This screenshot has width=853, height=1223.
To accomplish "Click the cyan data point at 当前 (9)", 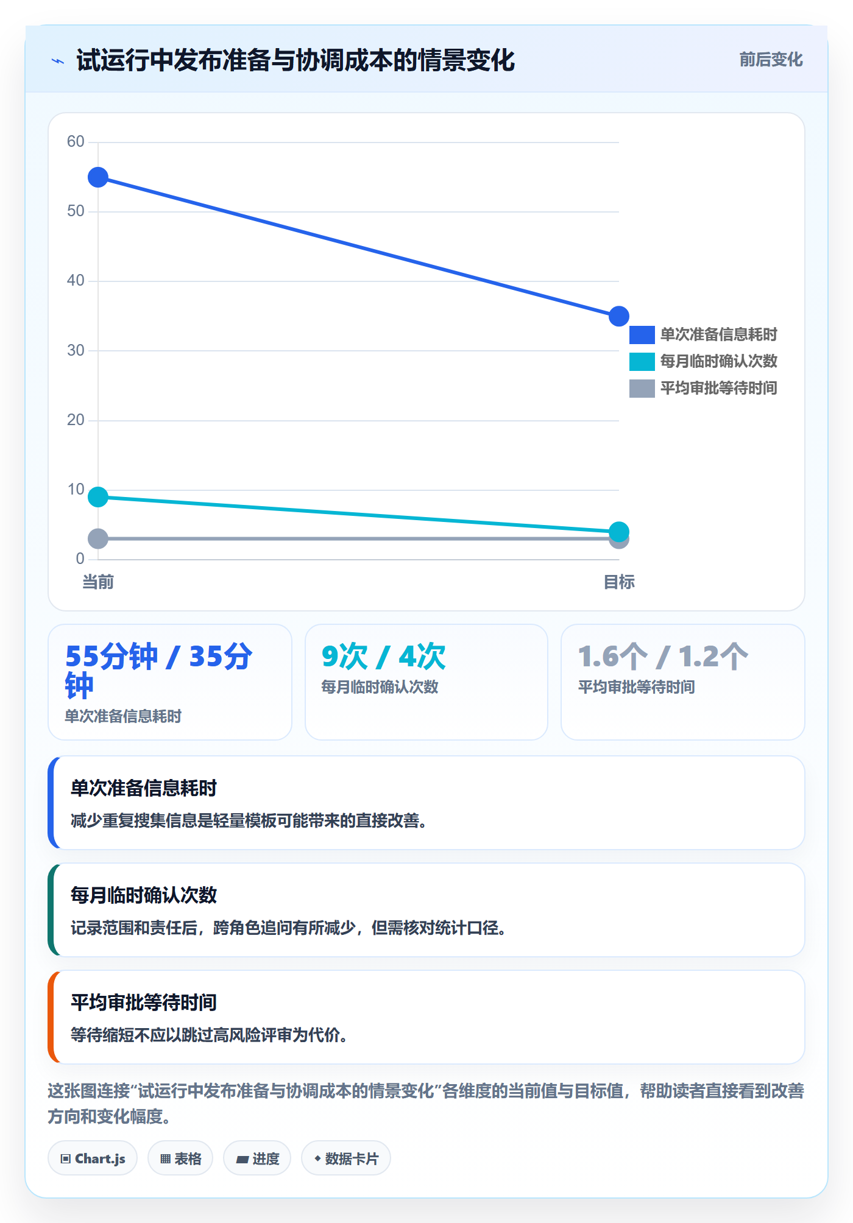I will point(98,497).
